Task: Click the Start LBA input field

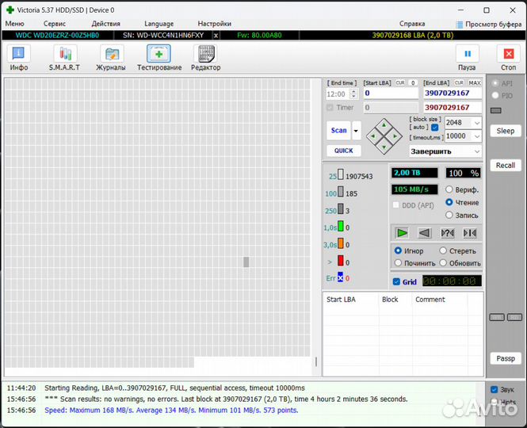Action: tap(390, 94)
